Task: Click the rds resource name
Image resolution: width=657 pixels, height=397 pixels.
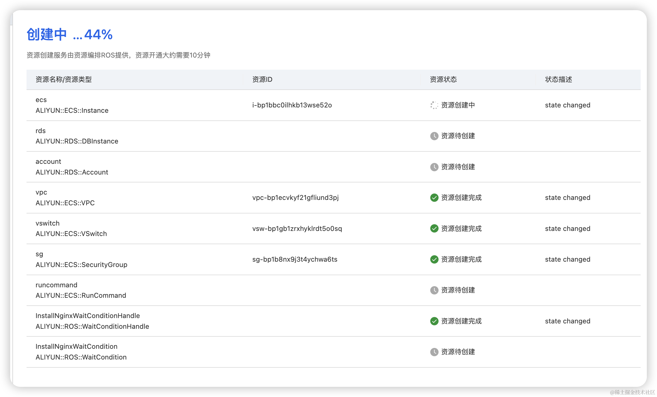Action: [41, 131]
